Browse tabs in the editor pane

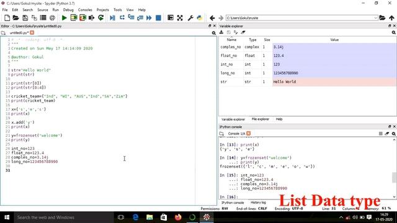click(x=3, y=33)
